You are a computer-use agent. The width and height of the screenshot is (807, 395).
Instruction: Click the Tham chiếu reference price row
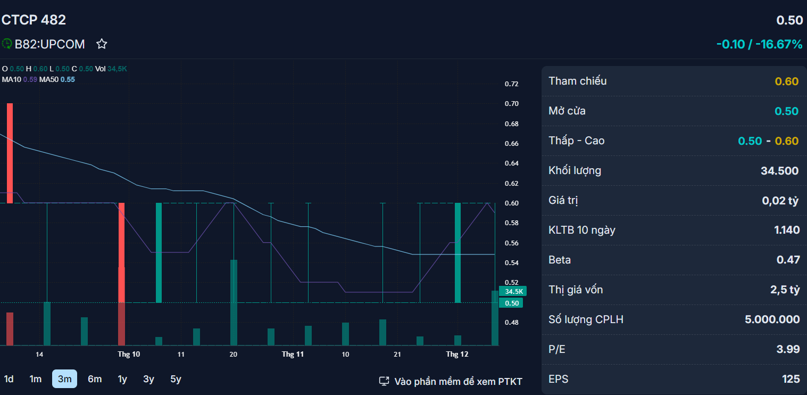[673, 81]
